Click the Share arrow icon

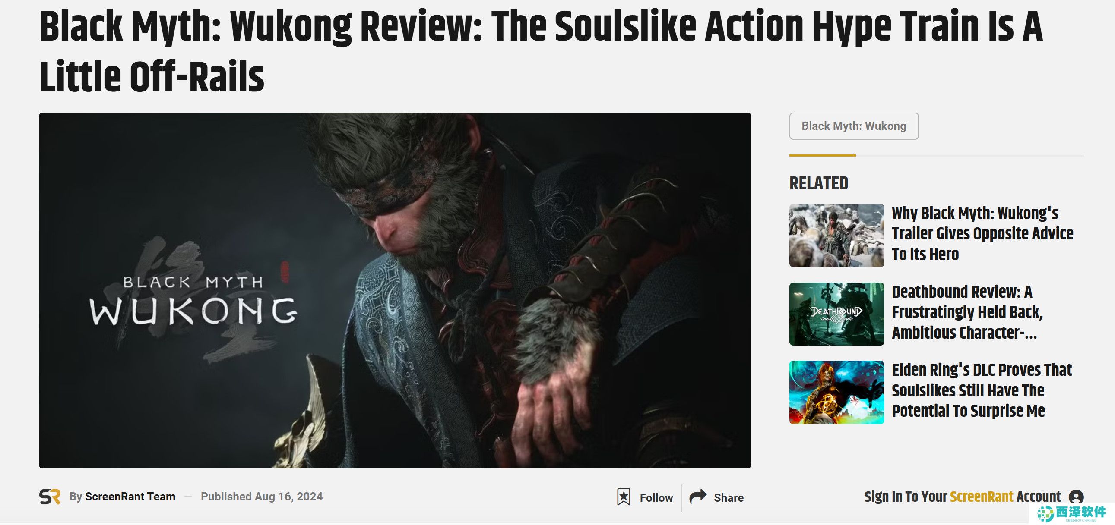[x=698, y=497]
